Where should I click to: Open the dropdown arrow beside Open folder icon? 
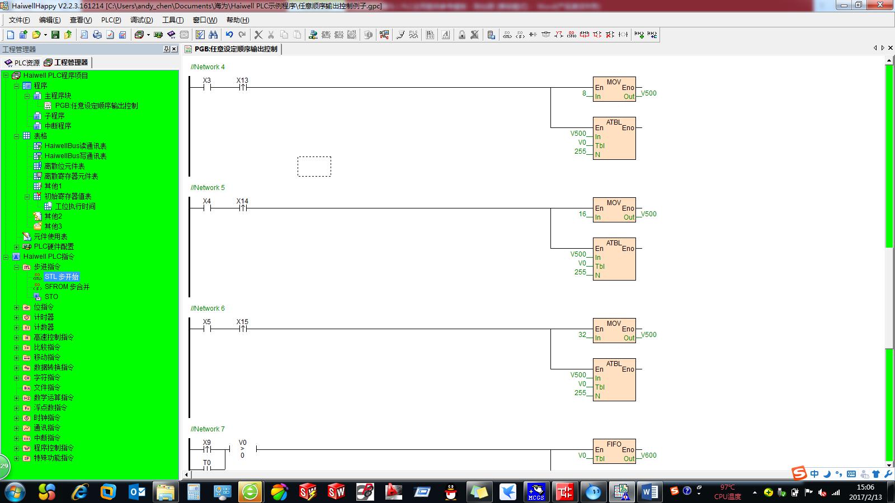click(45, 35)
